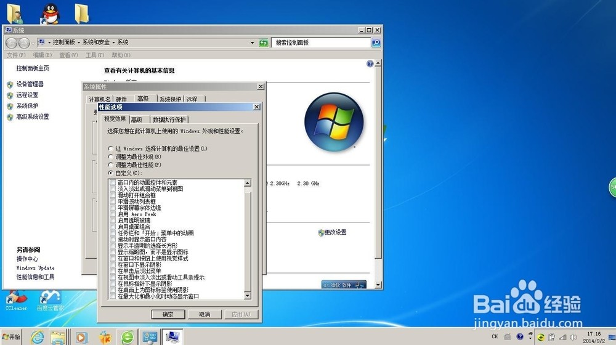Click the 确定 button

point(168,314)
